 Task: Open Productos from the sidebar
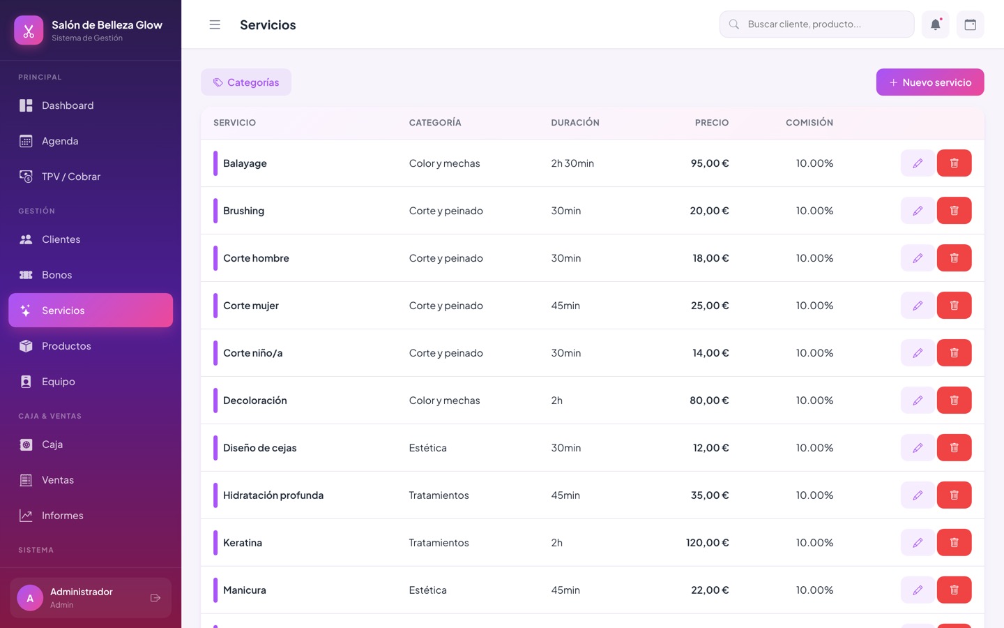[x=91, y=346]
